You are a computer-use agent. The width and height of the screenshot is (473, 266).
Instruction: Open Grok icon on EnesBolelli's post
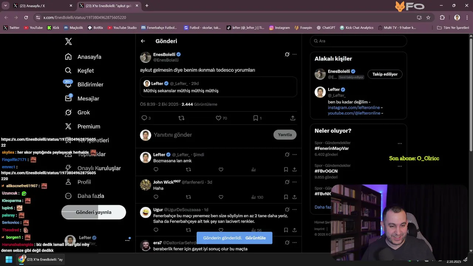point(287,54)
